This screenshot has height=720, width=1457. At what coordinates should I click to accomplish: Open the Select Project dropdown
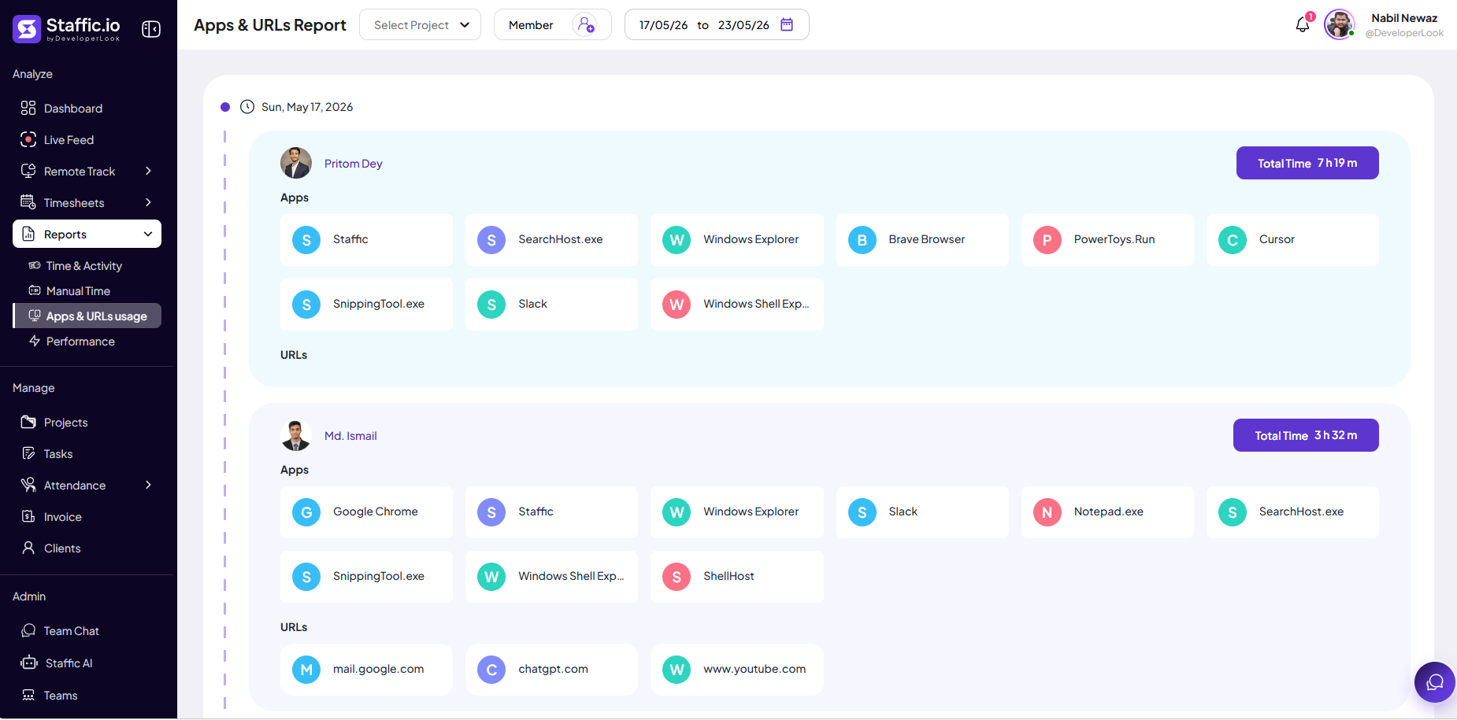click(420, 24)
